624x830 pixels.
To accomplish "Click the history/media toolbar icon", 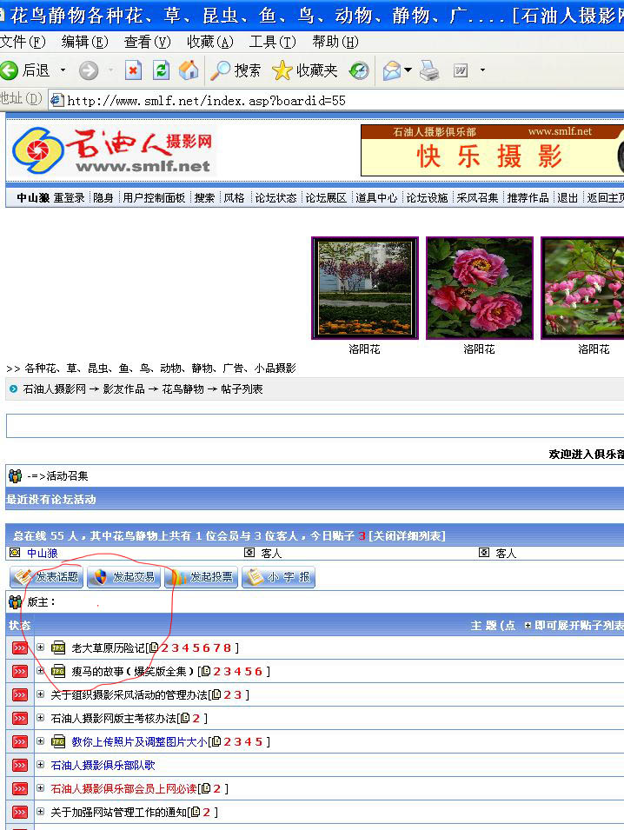I will pos(359,70).
